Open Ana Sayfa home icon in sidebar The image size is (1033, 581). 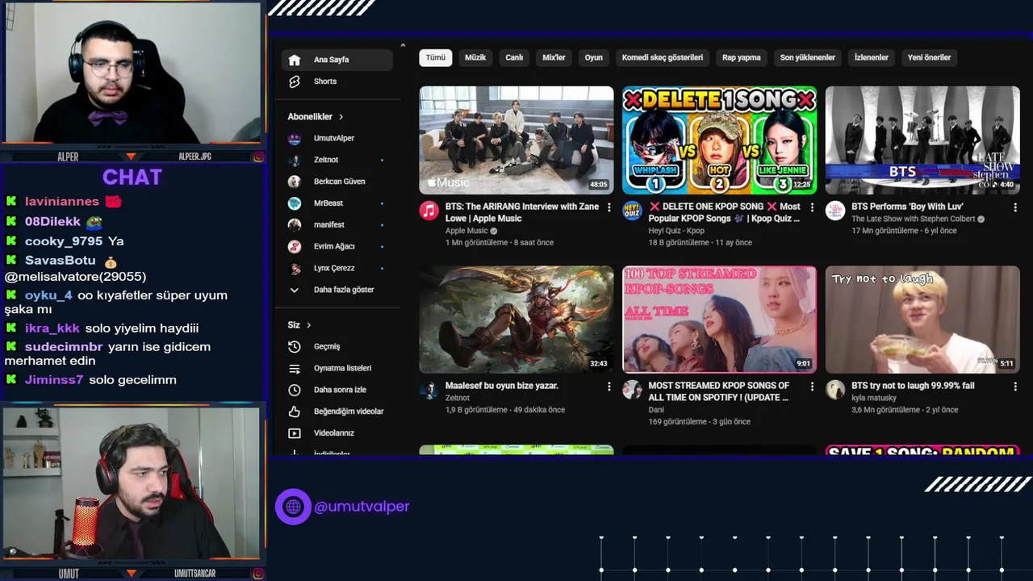pos(295,60)
